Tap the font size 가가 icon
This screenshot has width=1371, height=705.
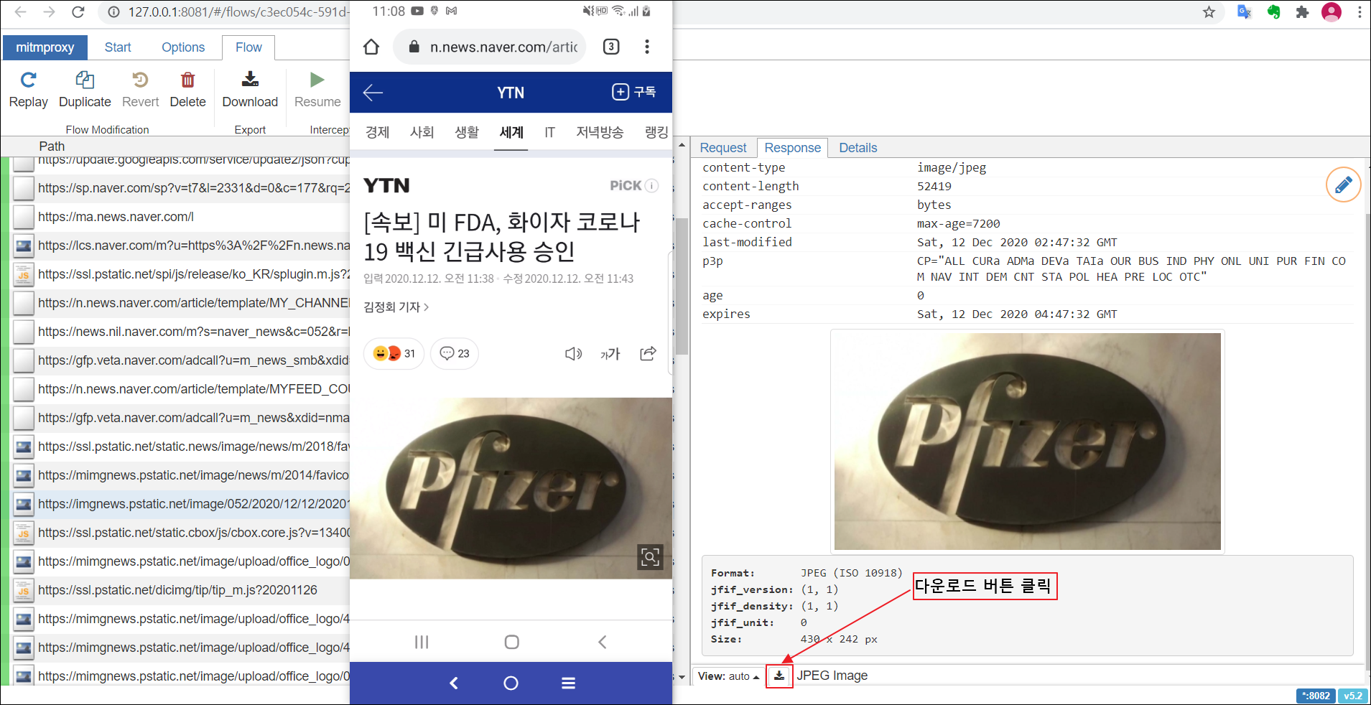tap(610, 353)
